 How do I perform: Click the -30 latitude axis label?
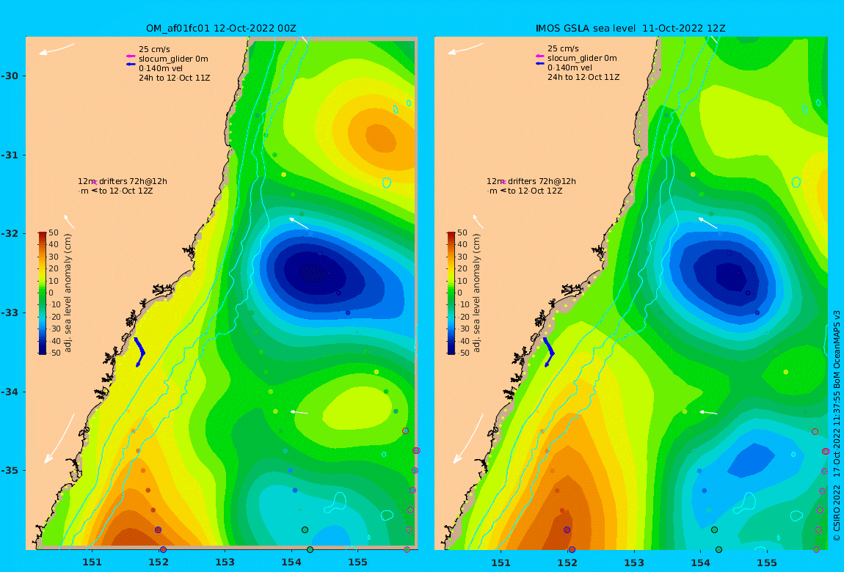(x=9, y=76)
